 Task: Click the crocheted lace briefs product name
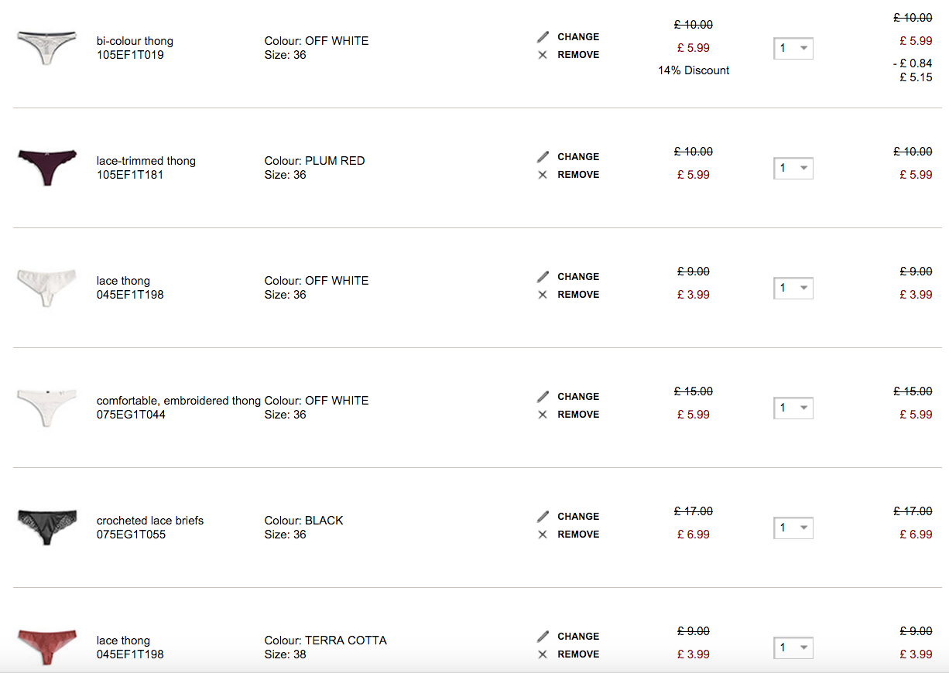pos(149,521)
